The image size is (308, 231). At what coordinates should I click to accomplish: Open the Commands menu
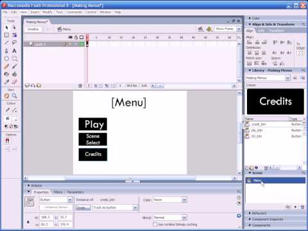coord(74,12)
